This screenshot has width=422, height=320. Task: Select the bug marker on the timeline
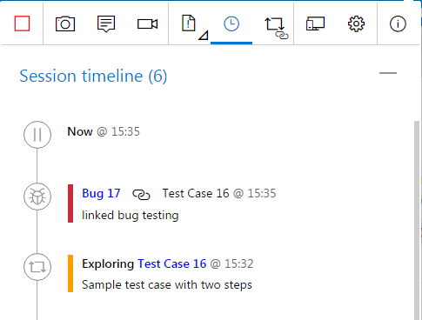(37, 197)
